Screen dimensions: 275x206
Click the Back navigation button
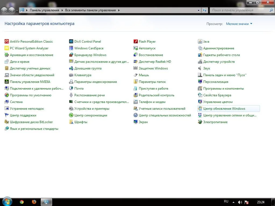[5, 10]
